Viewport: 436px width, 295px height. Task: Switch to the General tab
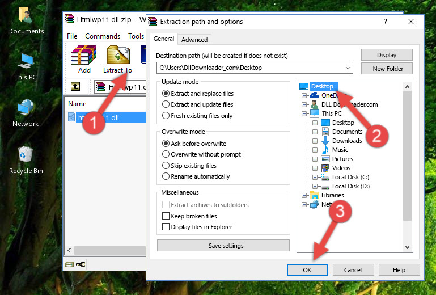(x=164, y=39)
